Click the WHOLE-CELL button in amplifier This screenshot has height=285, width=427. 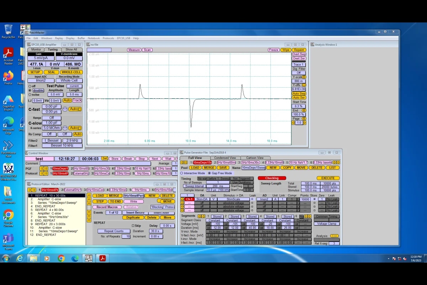71,72
